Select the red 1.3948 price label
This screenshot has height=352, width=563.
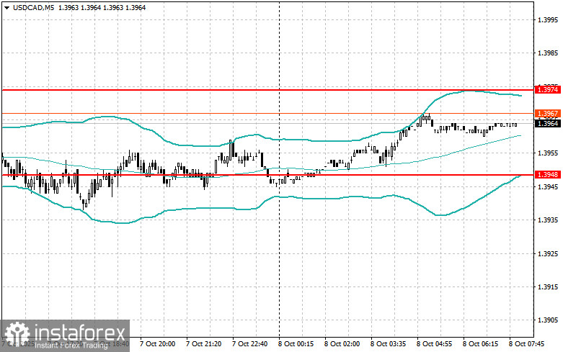pyautogui.click(x=548, y=175)
